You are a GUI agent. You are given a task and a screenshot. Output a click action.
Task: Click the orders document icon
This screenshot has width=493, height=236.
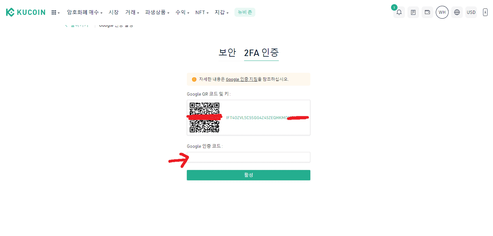pos(413,12)
